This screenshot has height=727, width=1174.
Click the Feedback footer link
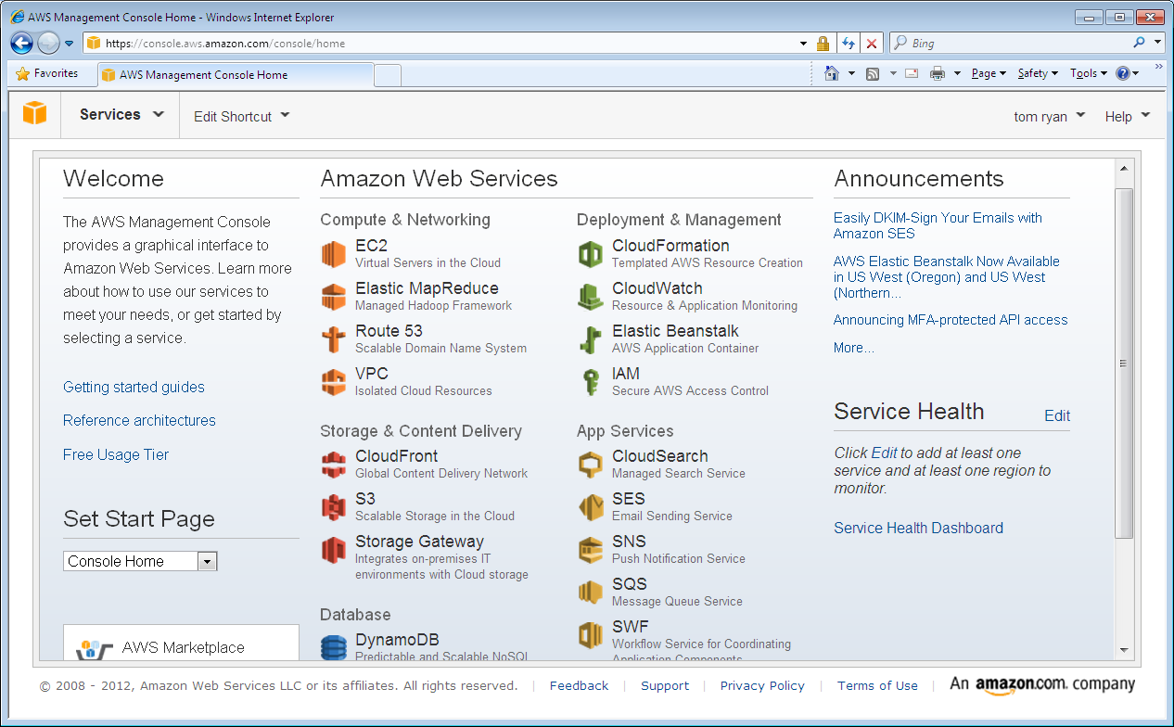click(579, 685)
